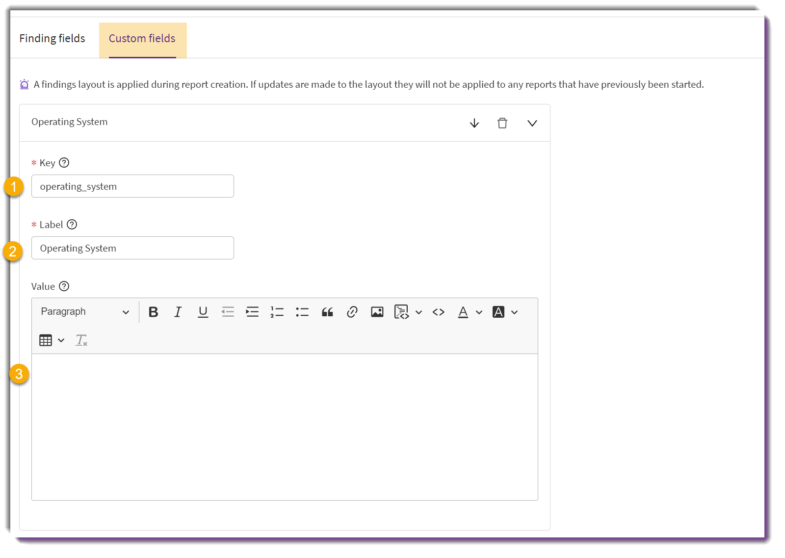Viewport: 785px width, 558px height.
Task: Toggle underline formatting
Action: (203, 312)
